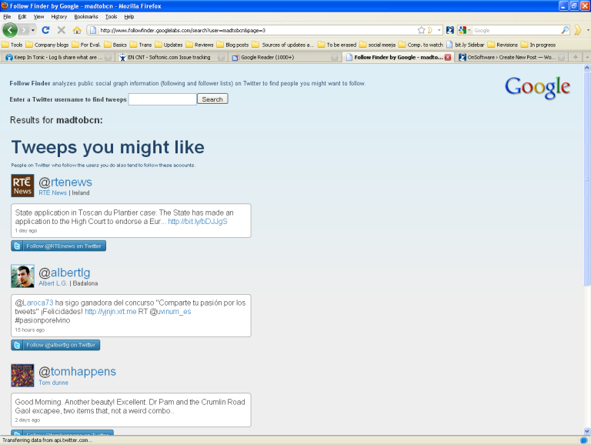Open the Edit menu
Image resolution: width=591 pixels, height=445 pixels.
(22, 17)
